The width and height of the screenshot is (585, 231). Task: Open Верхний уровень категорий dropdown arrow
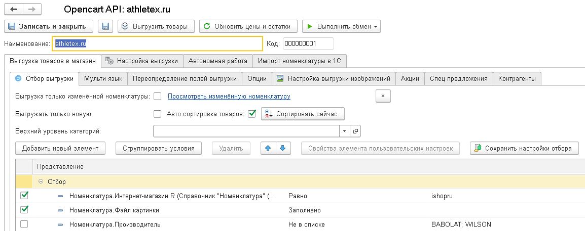point(344,131)
